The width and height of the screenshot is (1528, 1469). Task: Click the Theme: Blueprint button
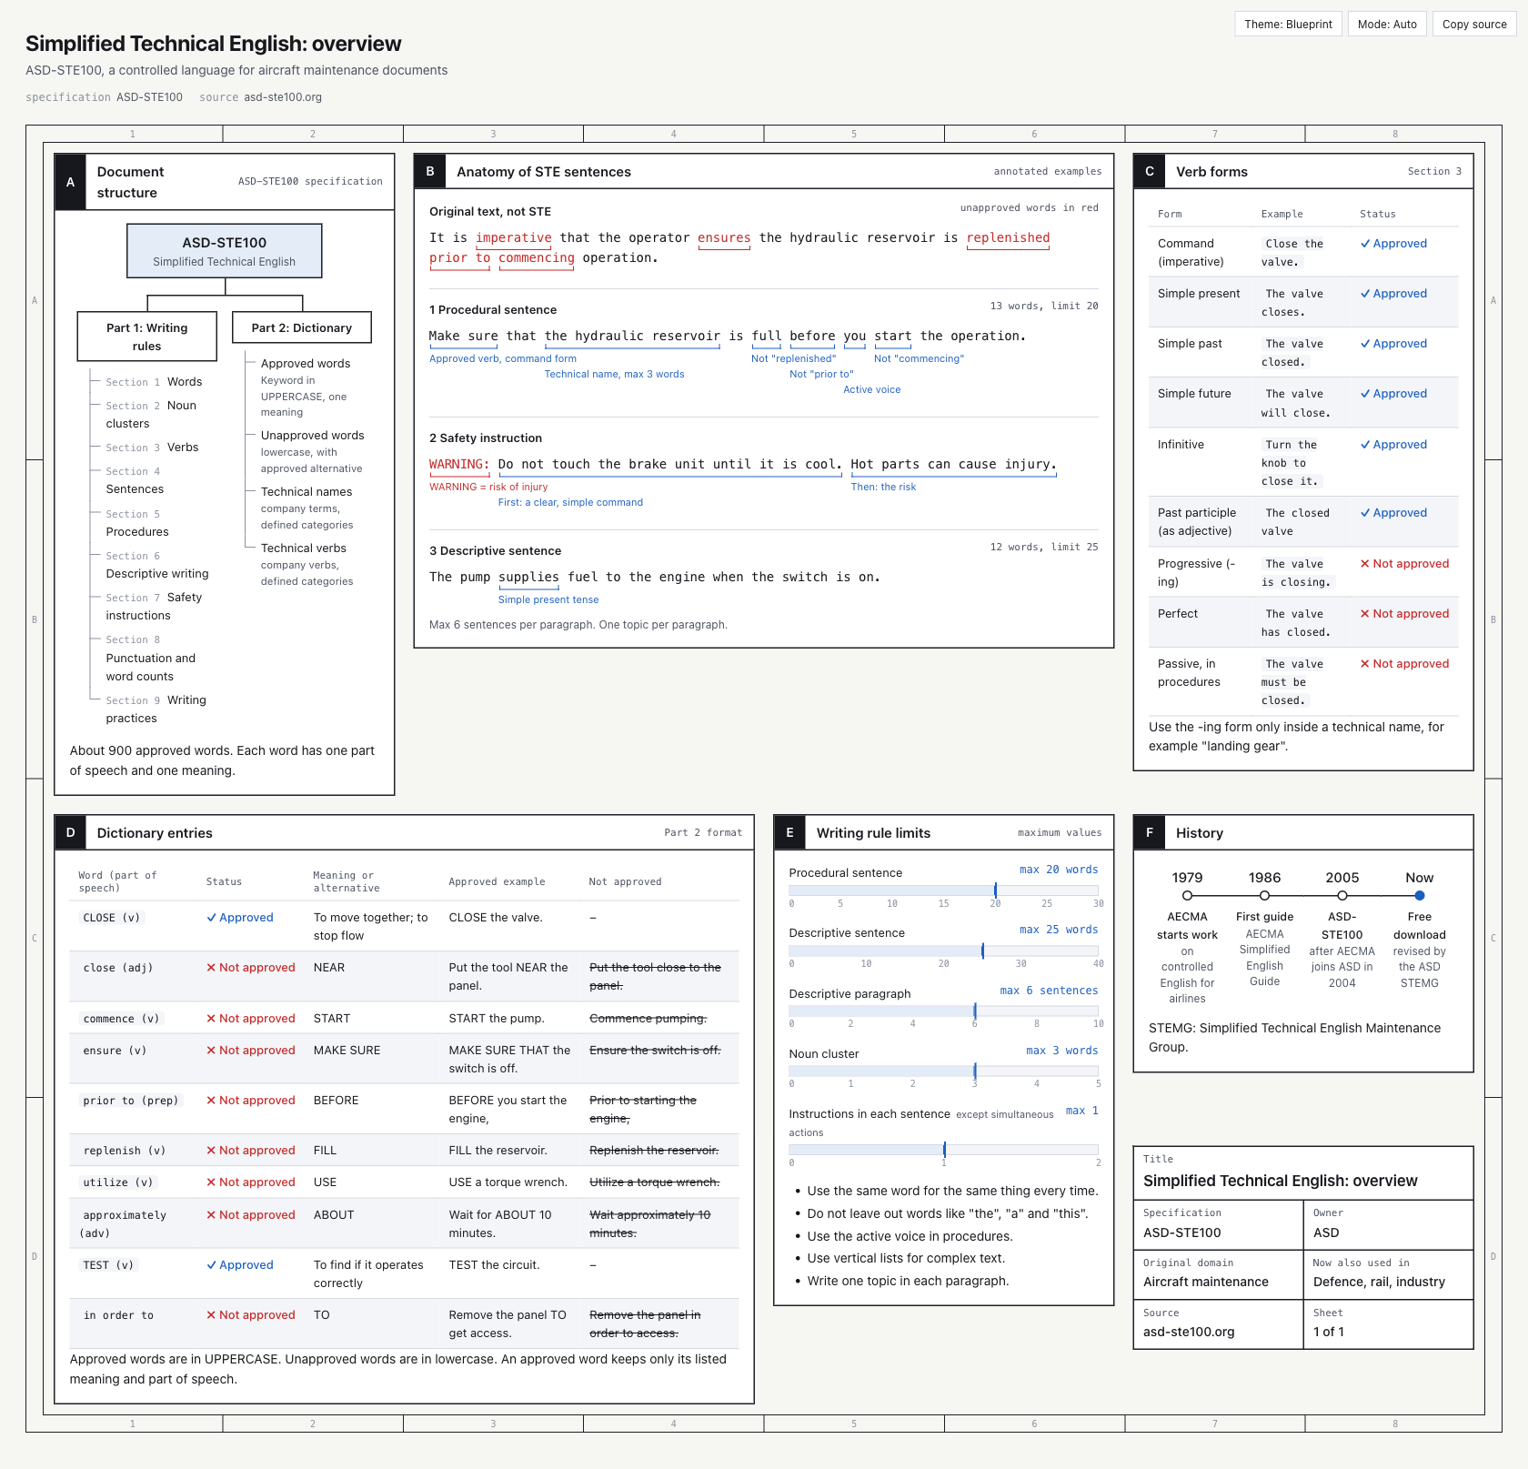pos(1288,25)
